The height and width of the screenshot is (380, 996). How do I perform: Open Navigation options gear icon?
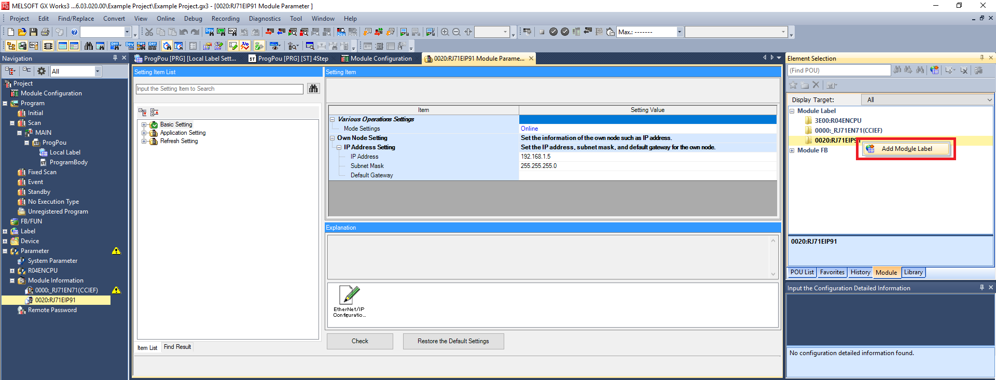pos(41,71)
